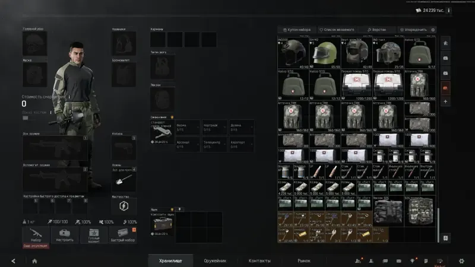The image size is (475, 267).
Task: Open the friends icon in bottom bar
Action: click(x=358, y=261)
